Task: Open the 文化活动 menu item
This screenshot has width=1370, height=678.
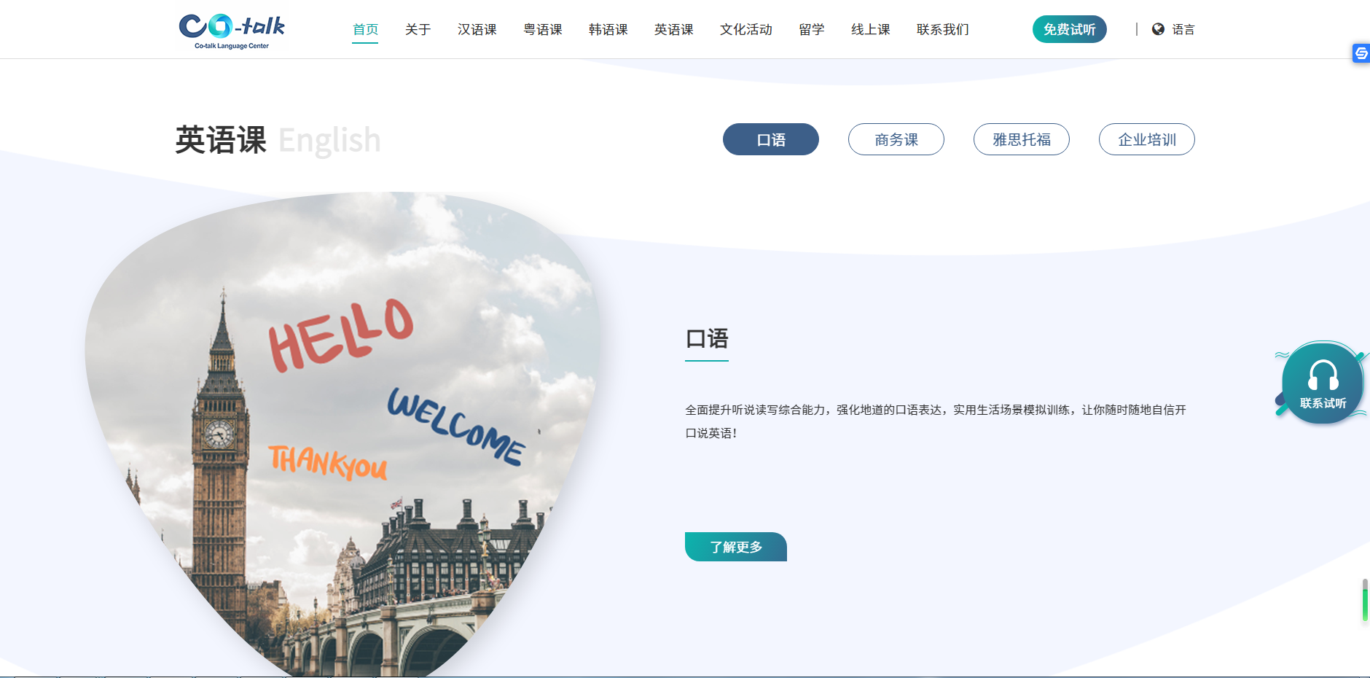Action: click(746, 29)
